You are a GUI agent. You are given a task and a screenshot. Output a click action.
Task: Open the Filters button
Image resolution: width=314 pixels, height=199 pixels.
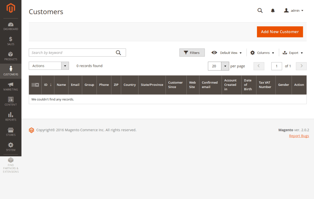click(192, 53)
